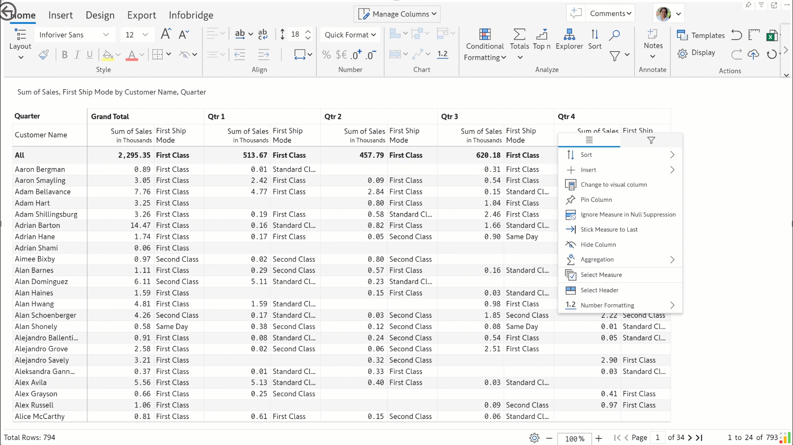Click the Totals sigma icon

click(x=519, y=35)
